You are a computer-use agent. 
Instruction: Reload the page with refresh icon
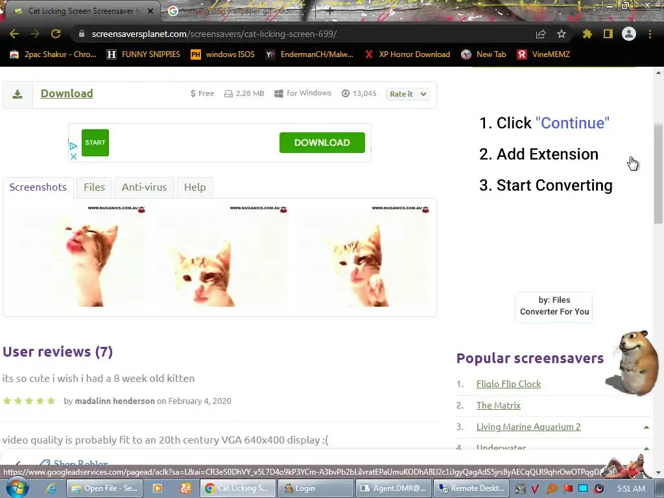pos(56,34)
